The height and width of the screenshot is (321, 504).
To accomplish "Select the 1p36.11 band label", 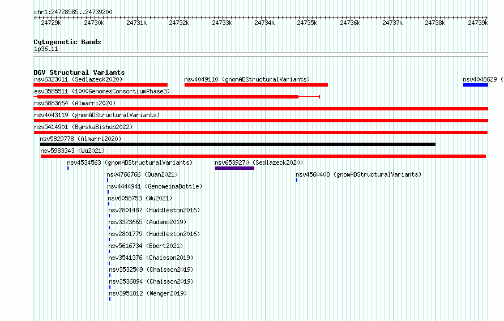I will pyautogui.click(x=46, y=49).
